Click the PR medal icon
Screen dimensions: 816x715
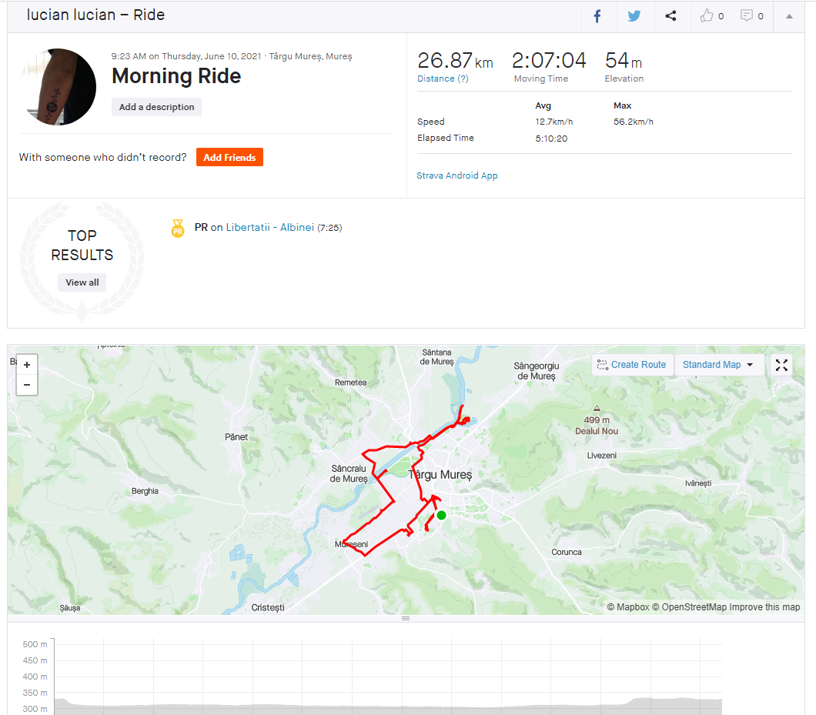click(x=178, y=229)
